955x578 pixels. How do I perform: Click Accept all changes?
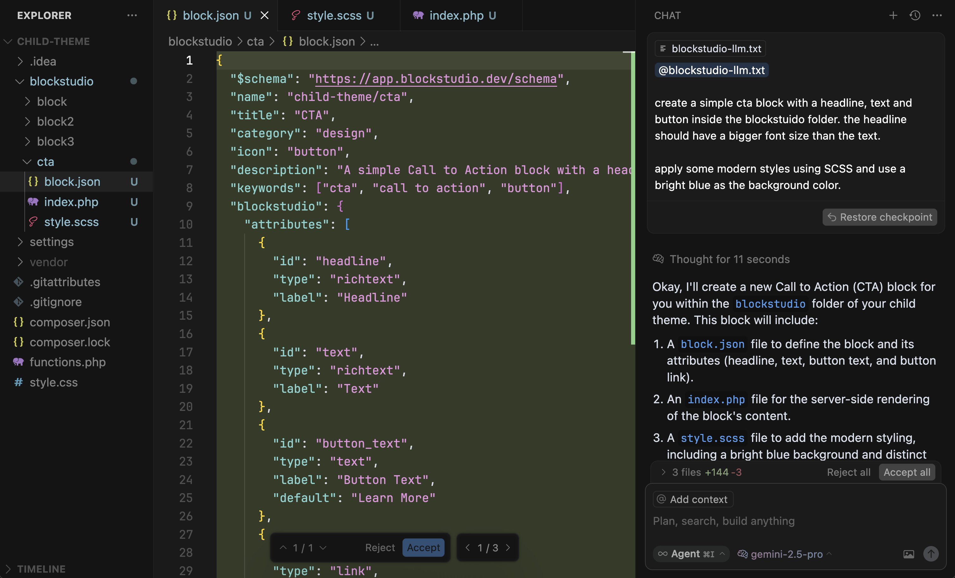tap(907, 472)
